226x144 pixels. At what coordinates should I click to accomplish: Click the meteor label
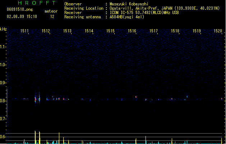51,11
